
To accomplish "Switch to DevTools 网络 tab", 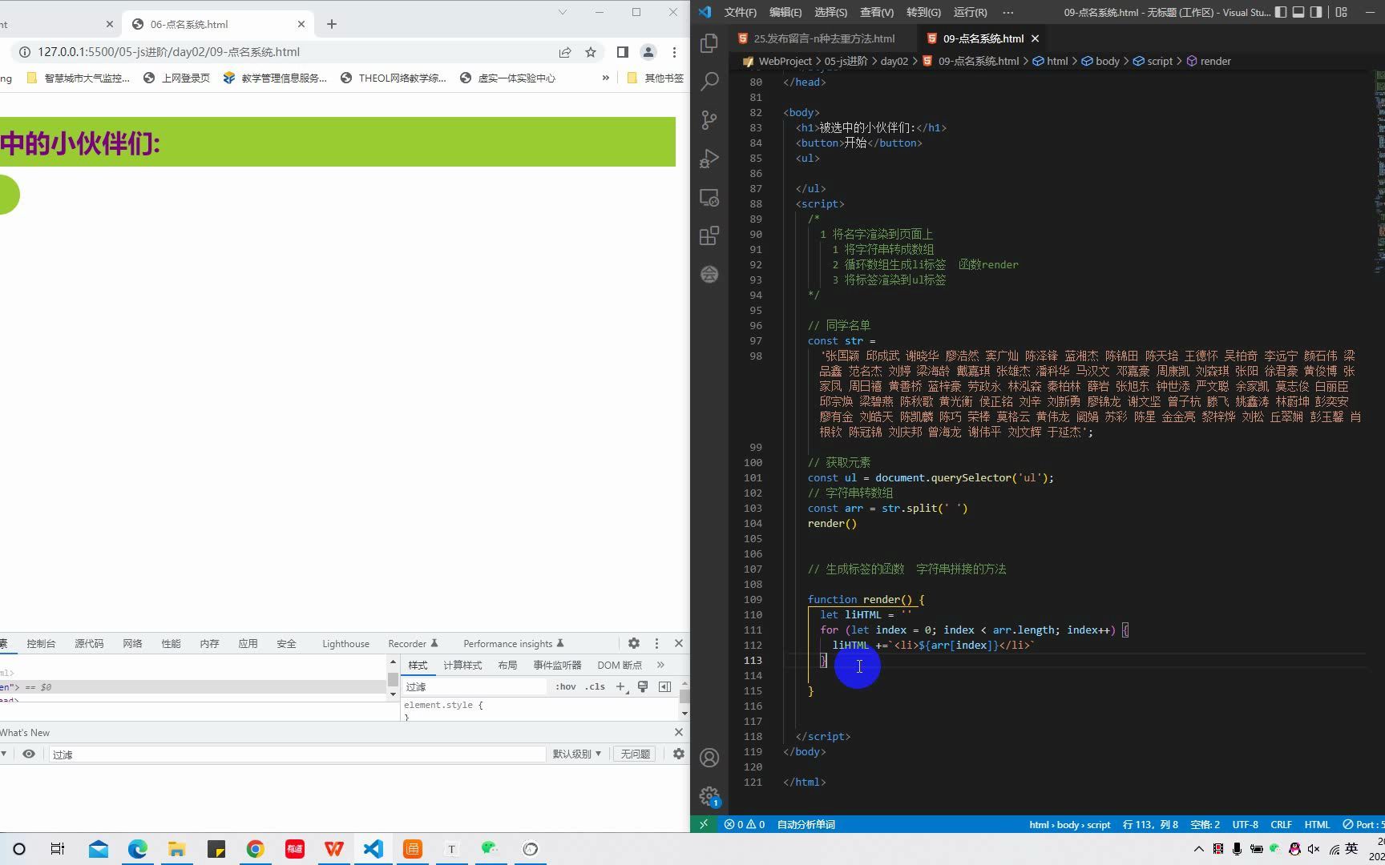I will [x=132, y=644].
